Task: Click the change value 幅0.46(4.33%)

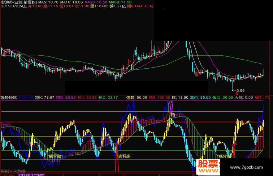Action: coord(140,6)
